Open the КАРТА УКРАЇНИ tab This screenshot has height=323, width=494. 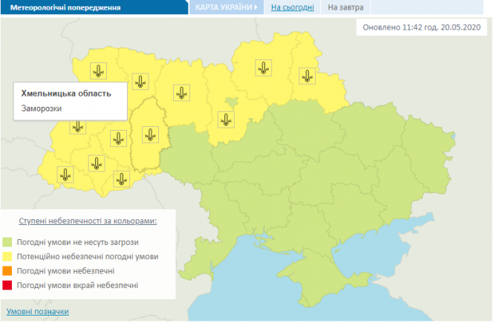(227, 7)
